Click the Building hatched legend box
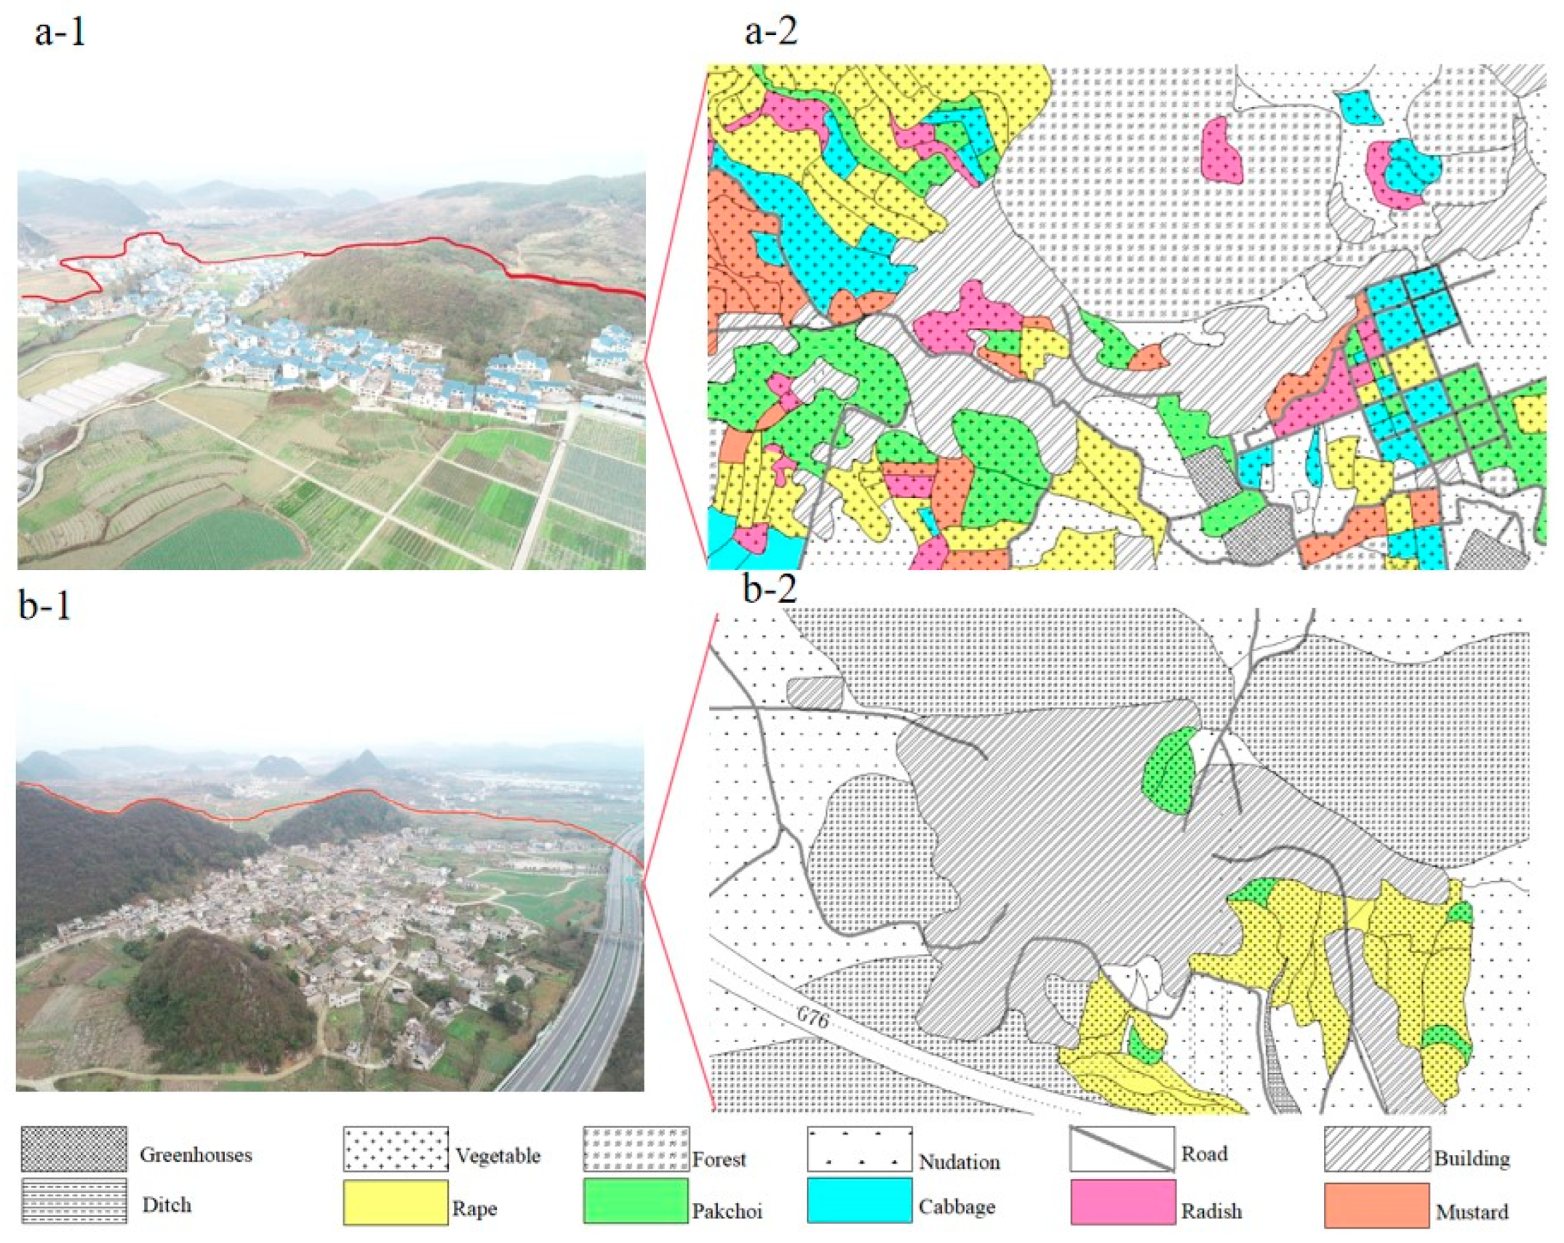The height and width of the screenshot is (1243, 1564). point(1376,1148)
